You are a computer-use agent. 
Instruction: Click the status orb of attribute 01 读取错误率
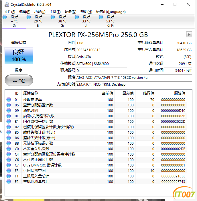[x=9, y=99]
